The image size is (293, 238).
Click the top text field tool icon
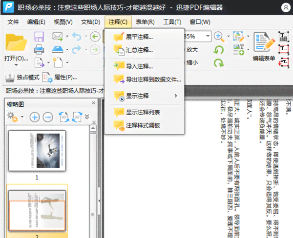[284, 37]
